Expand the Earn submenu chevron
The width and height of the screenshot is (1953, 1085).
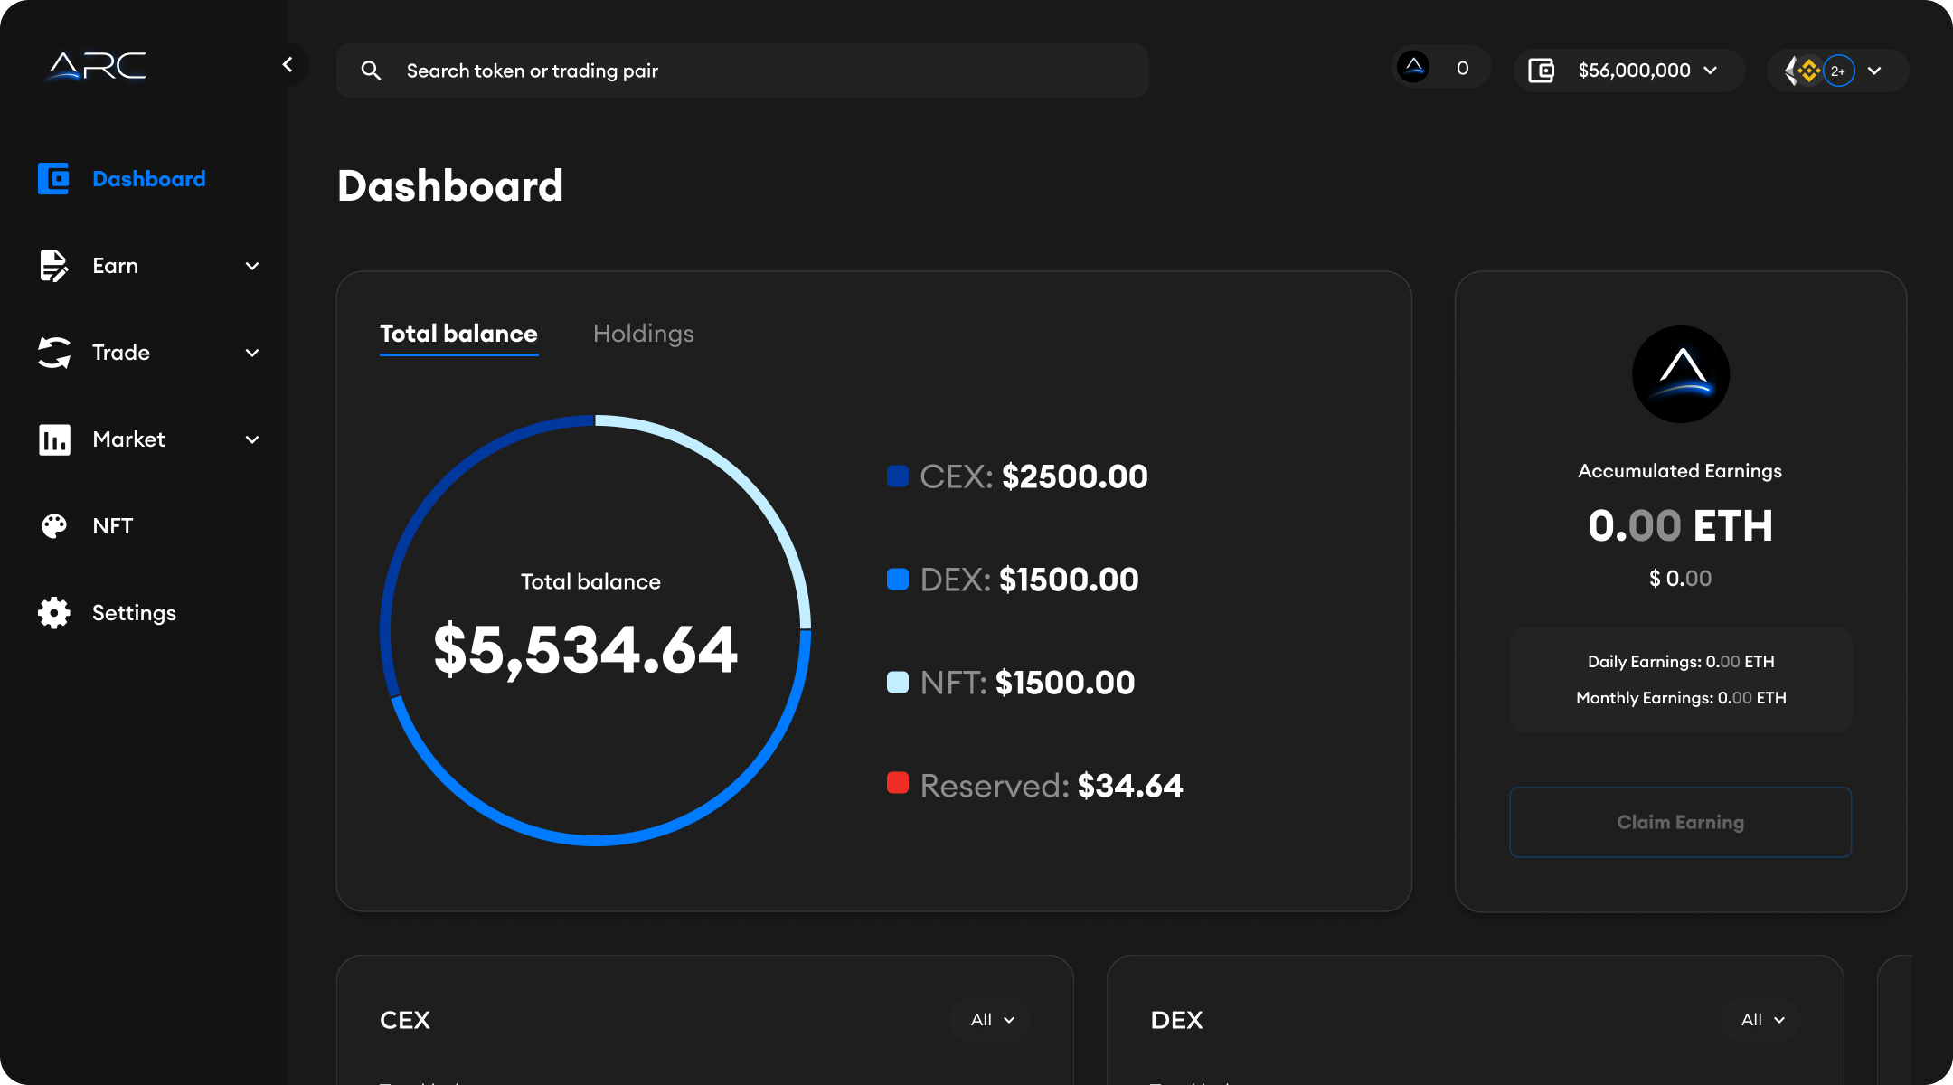[252, 266]
